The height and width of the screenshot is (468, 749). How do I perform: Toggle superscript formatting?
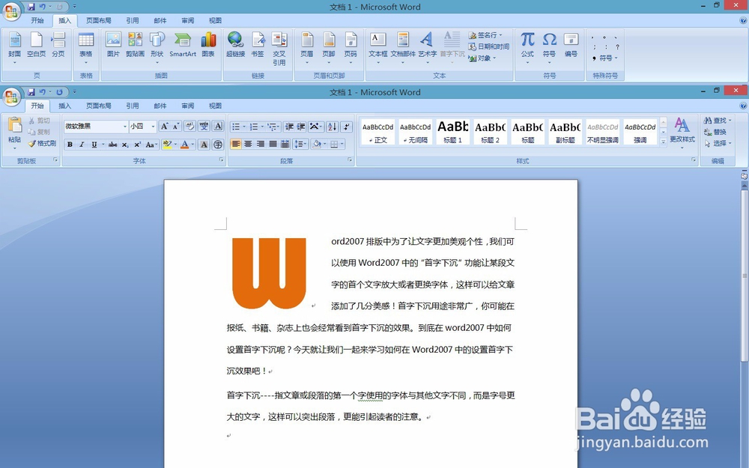[137, 145]
